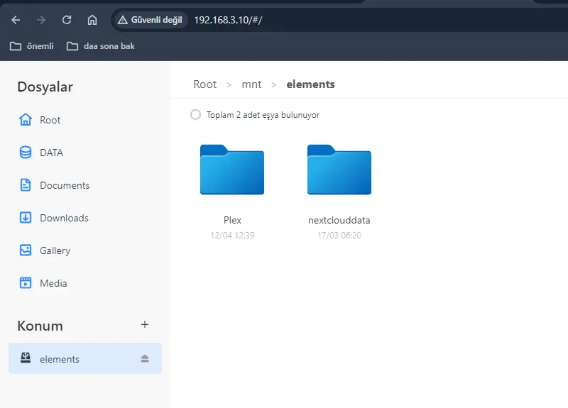568x408 pixels.
Task: Click the Konum heading
Action: click(x=40, y=326)
